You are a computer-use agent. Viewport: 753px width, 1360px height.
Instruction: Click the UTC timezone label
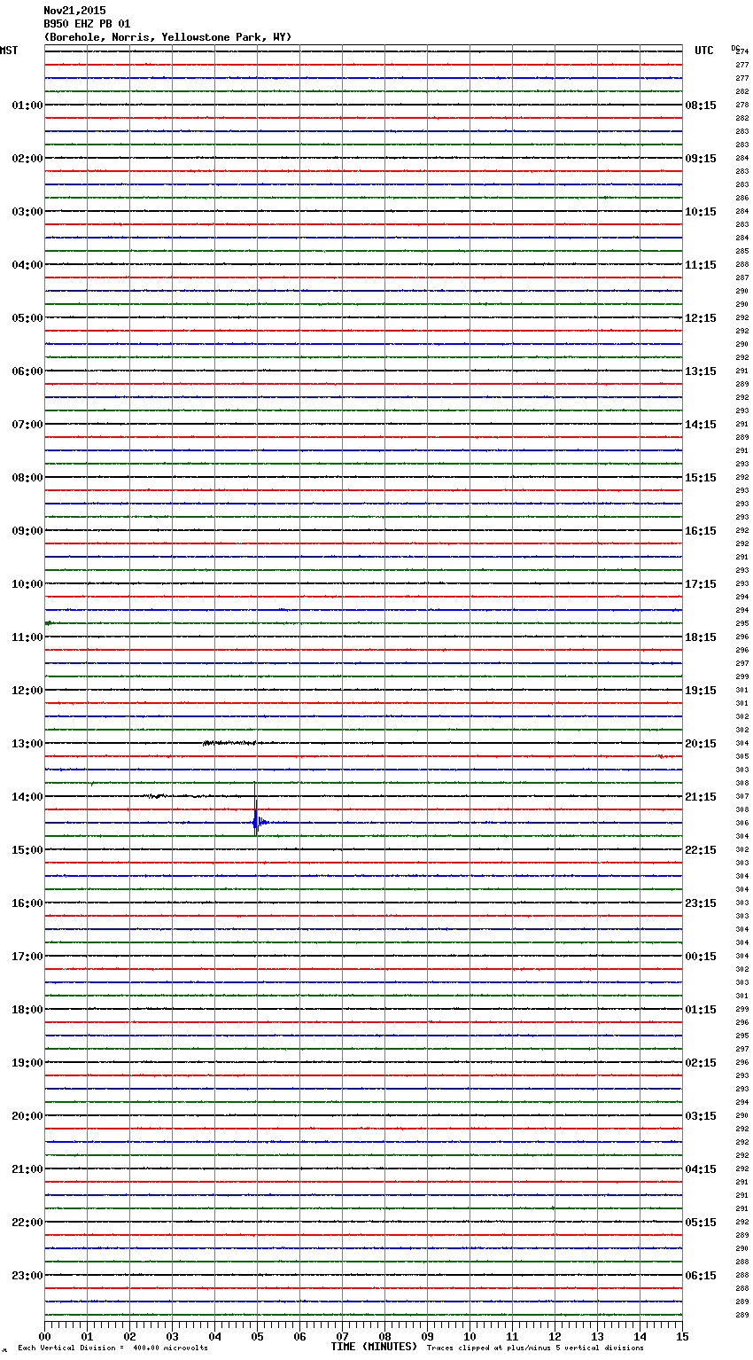point(704,51)
